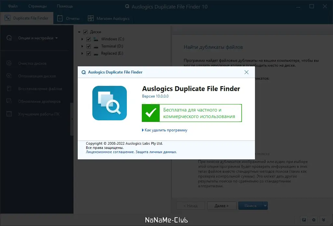Close the About dialog with X

click(246, 72)
